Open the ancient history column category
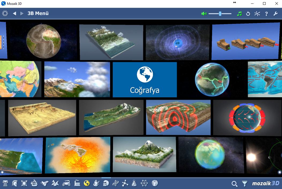The width and height of the screenshot is (282, 189). (x=5, y=183)
